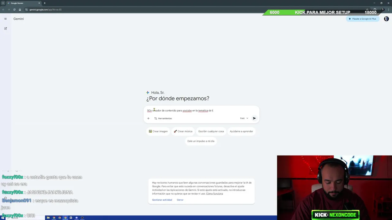Pick the Dale un impulso a mi día chip

(201, 141)
